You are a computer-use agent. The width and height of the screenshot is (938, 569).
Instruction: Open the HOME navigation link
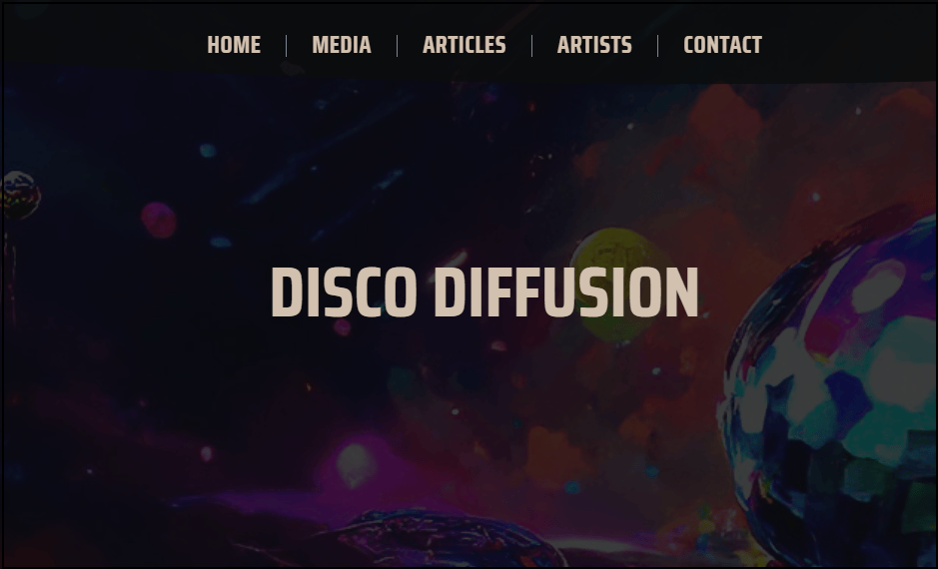pyautogui.click(x=234, y=45)
